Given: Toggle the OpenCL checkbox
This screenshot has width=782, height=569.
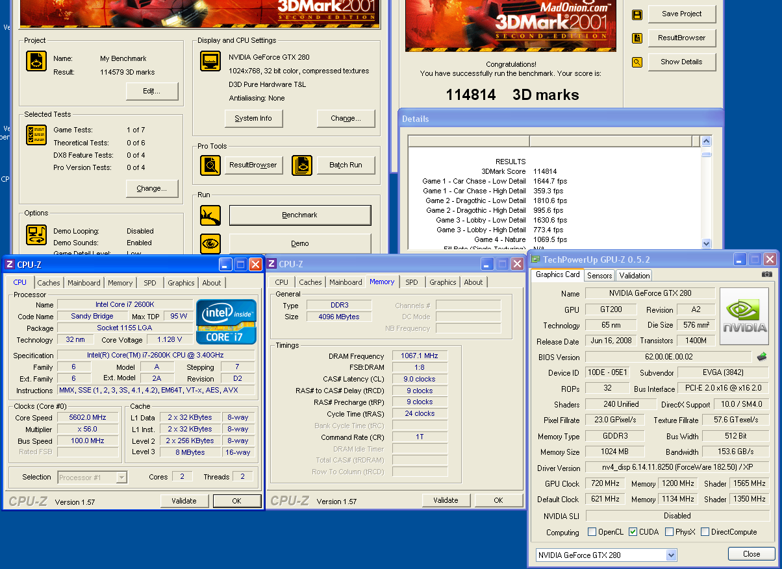Looking at the screenshot, I should [x=592, y=532].
